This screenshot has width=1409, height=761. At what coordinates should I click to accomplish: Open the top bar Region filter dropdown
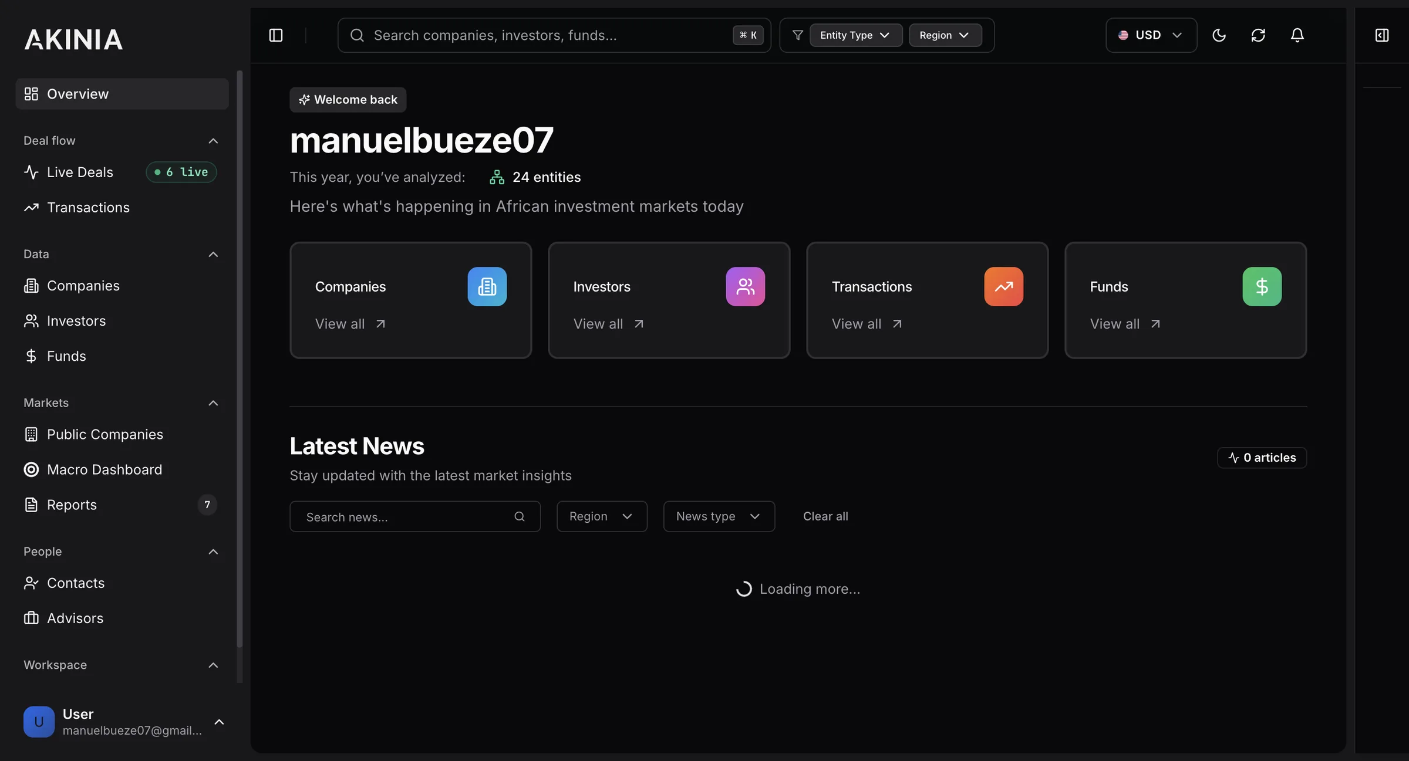tap(945, 35)
